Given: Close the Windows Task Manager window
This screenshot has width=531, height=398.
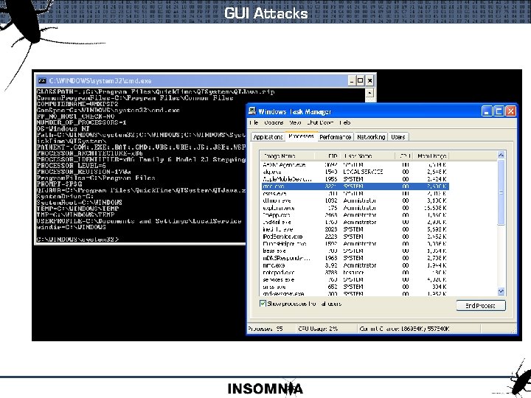Looking at the screenshot, I should 510,111.
